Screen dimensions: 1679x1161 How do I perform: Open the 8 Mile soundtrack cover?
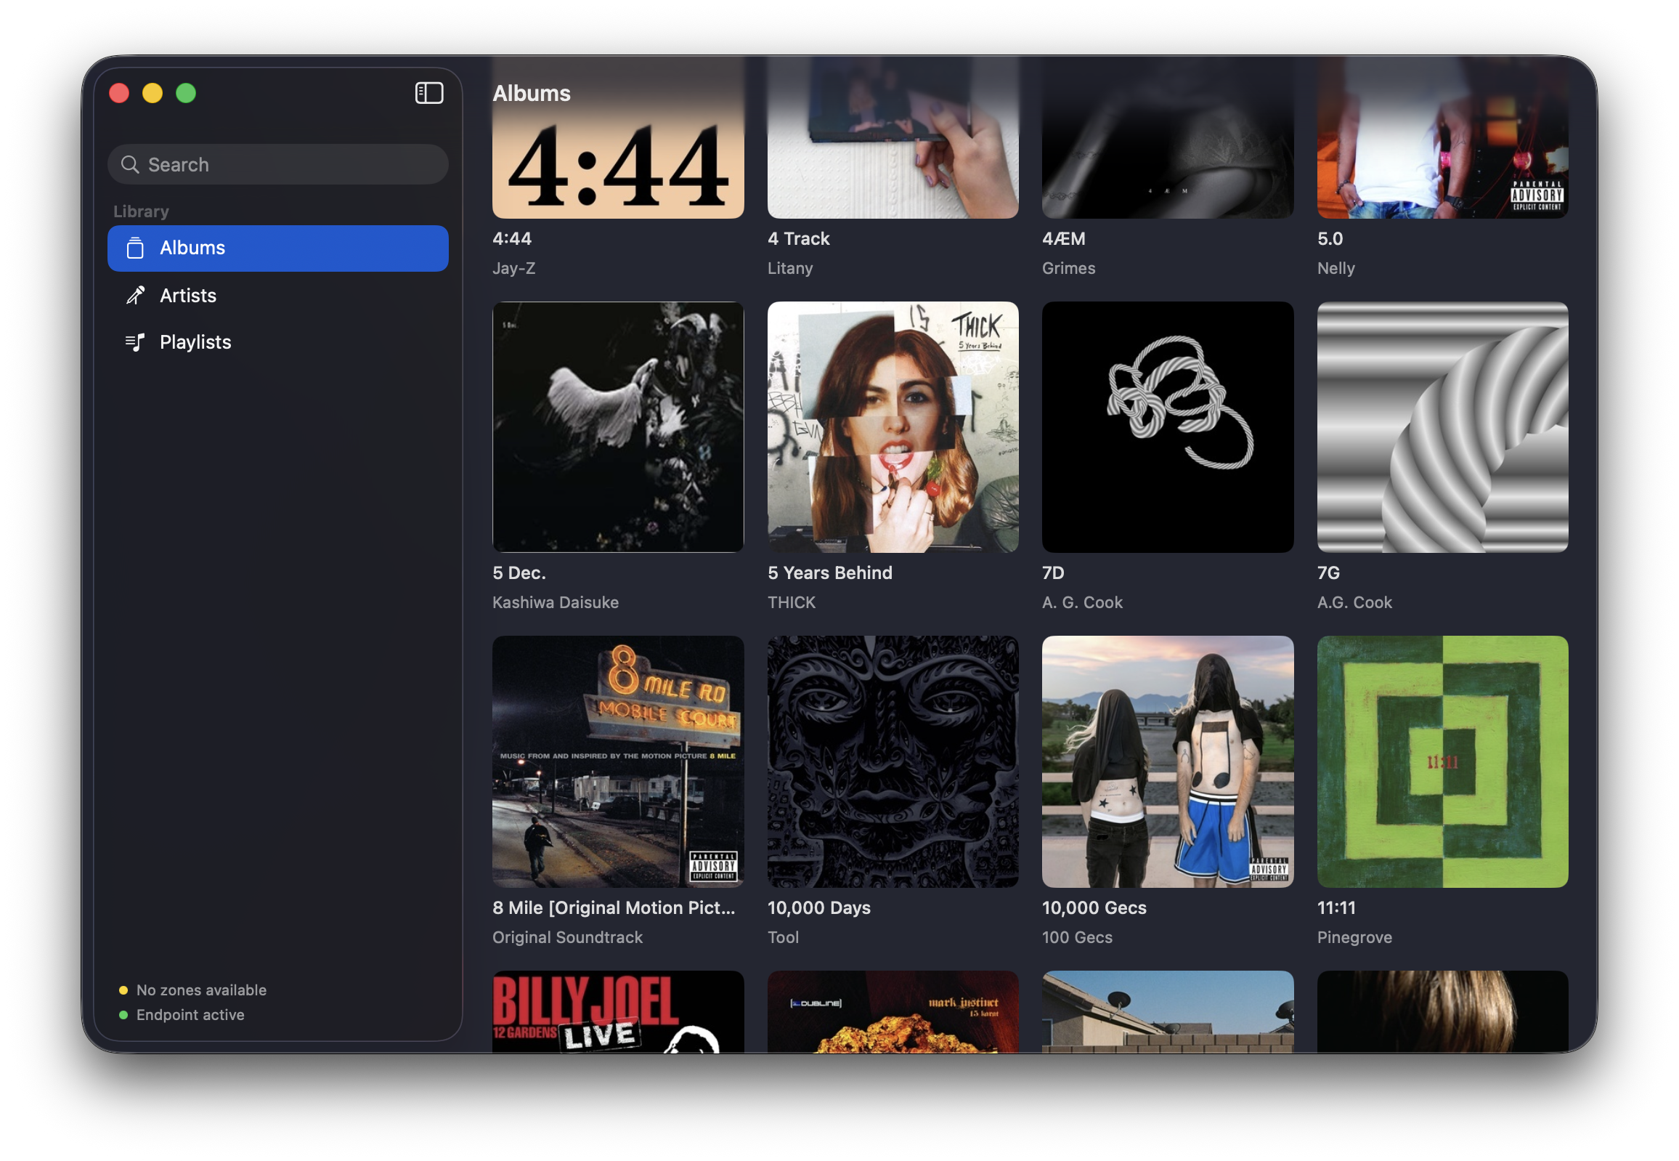coord(617,761)
